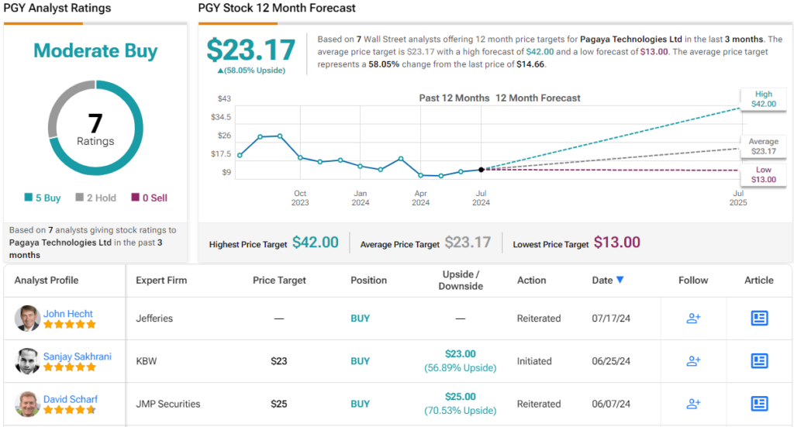Image resolution: width=794 pixels, height=427 pixels.
Task: Click the Position column header
Action: 368,281
